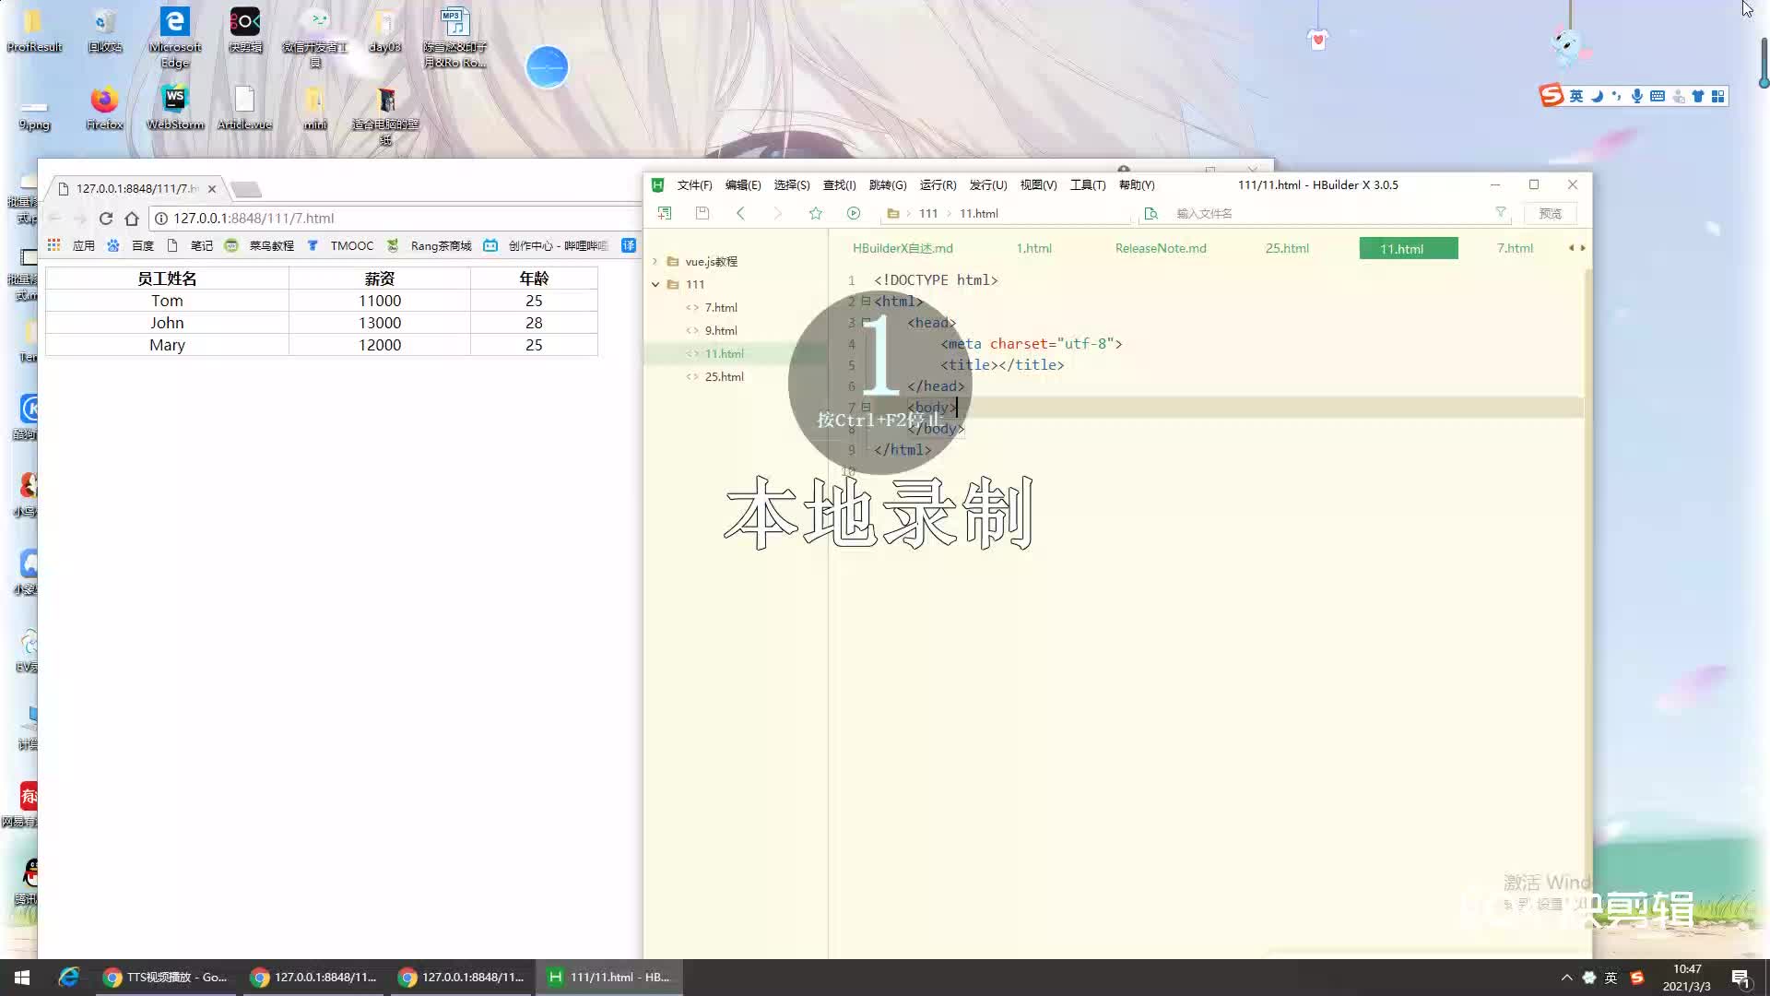
Task: Click the HBuilder save file icon
Action: pos(702,213)
